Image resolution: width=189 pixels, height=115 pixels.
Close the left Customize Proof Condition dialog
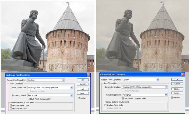(89, 75)
